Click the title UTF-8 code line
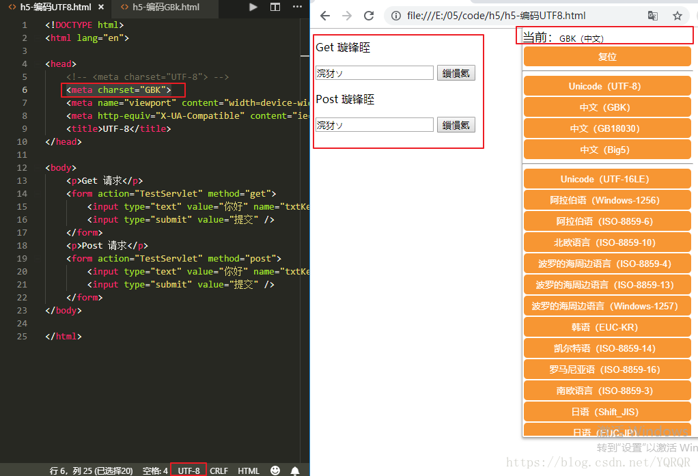Image resolution: width=698 pixels, height=476 pixels. pos(118,128)
